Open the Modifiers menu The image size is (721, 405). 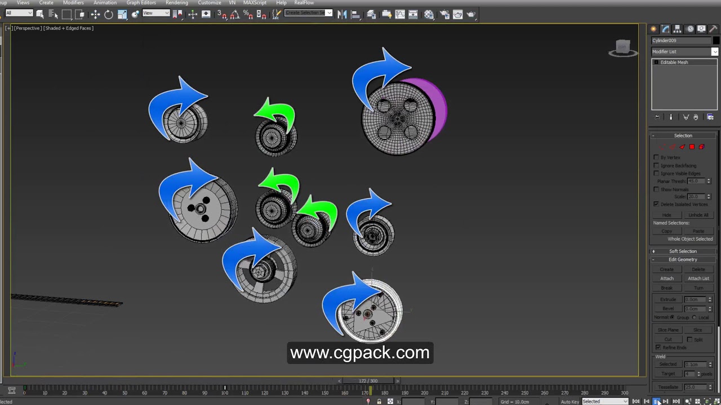73,3
